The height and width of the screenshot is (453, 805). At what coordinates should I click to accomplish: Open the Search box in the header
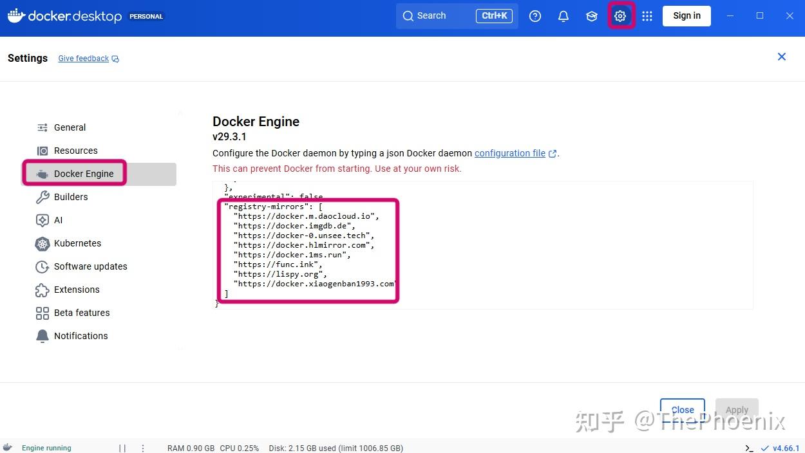(457, 16)
